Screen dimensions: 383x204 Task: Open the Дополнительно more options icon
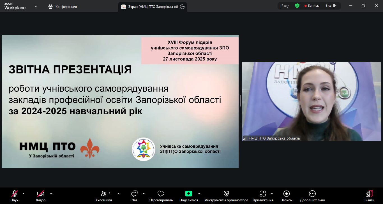312,194
